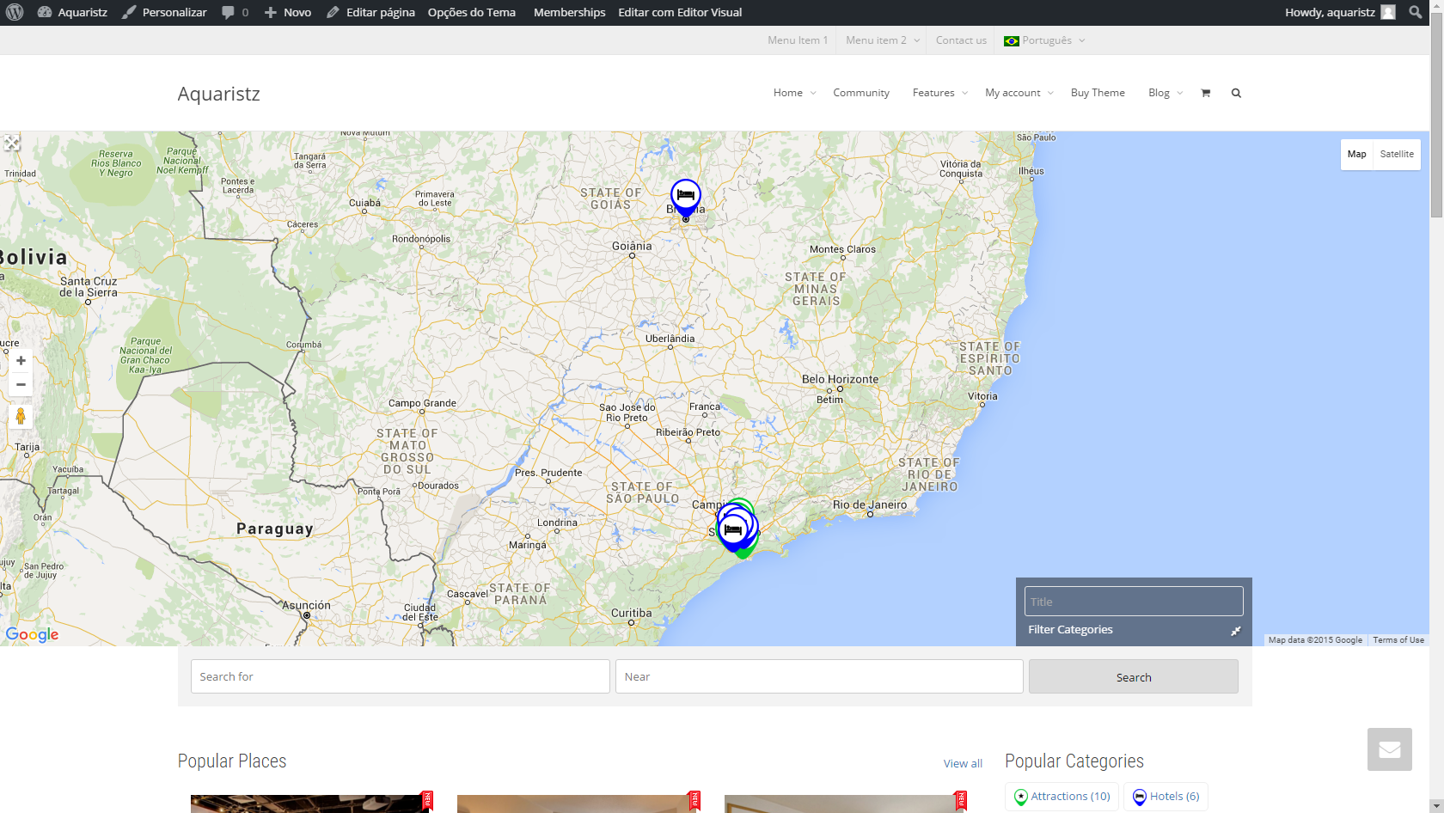The image size is (1444, 813).
Task: Focus the Near location field
Action: [x=819, y=676]
